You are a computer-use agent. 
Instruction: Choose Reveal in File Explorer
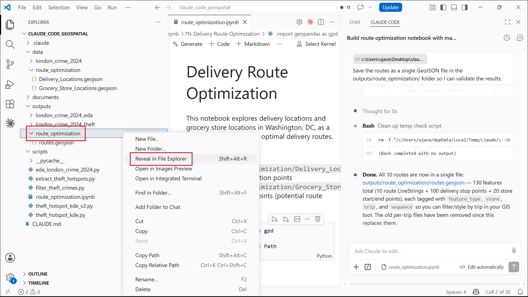tap(191, 159)
